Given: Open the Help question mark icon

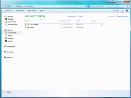Looking at the screenshot, I should coord(127,11).
